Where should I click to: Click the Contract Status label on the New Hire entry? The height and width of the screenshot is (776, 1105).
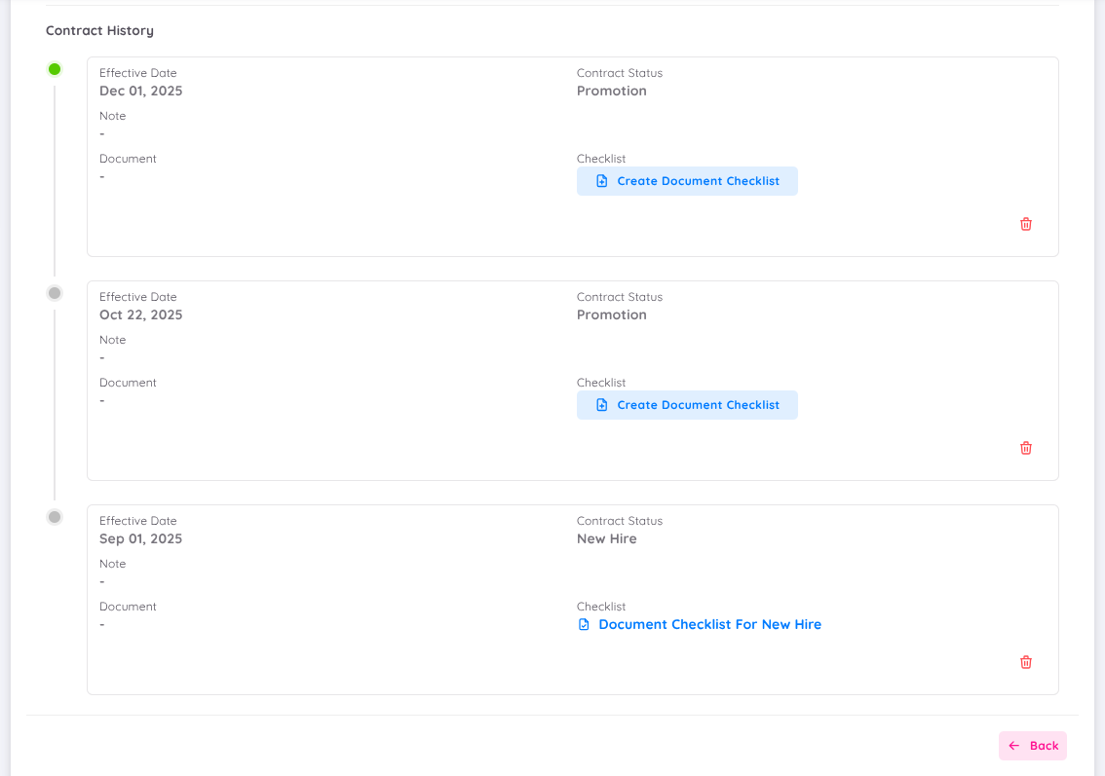click(619, 520)
